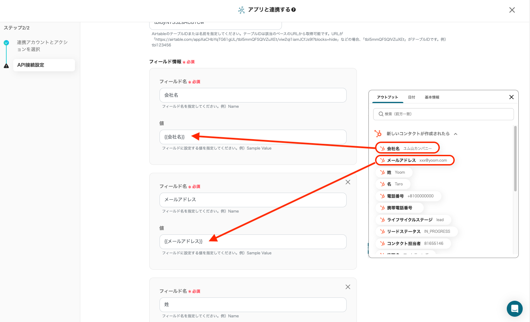Click the help question mark icon in header
Screen dimensions: 530x322
pos(294,10)
